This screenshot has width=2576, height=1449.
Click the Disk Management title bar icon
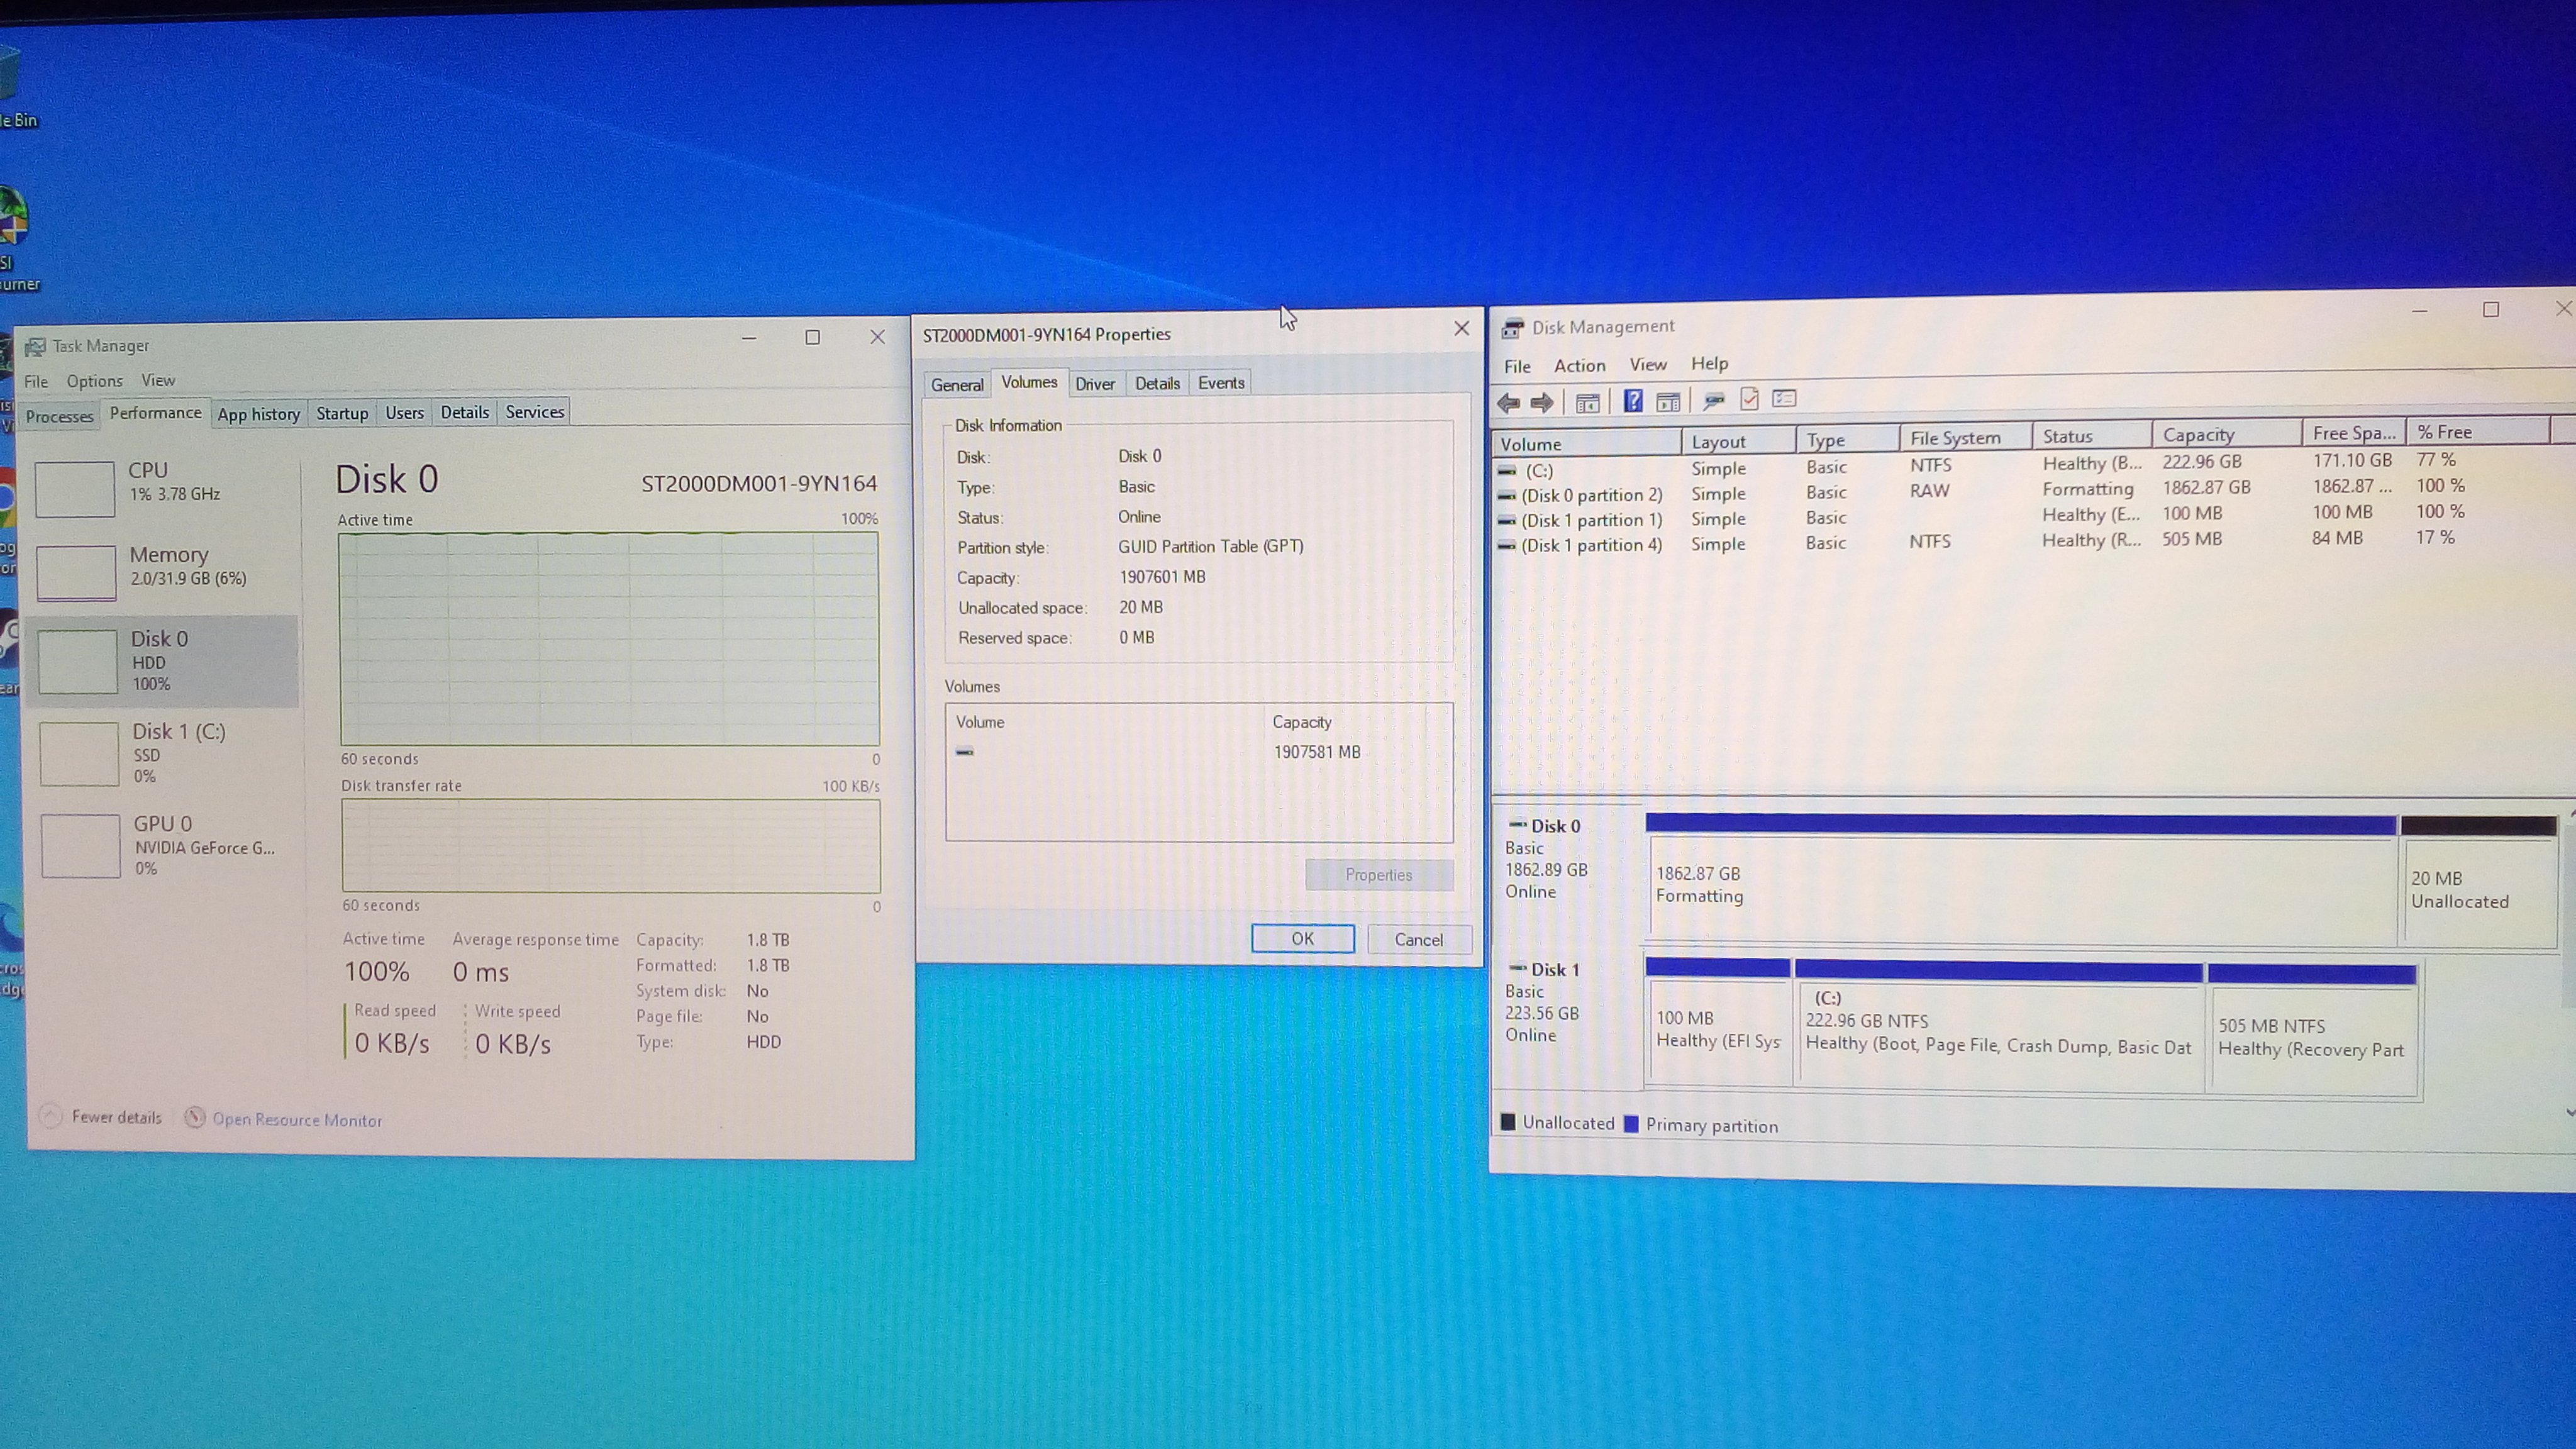(1512, 328)
